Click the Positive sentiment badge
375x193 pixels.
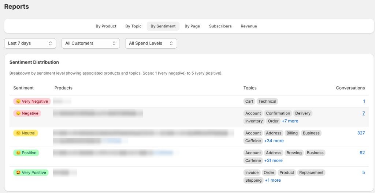click(26, 153)
